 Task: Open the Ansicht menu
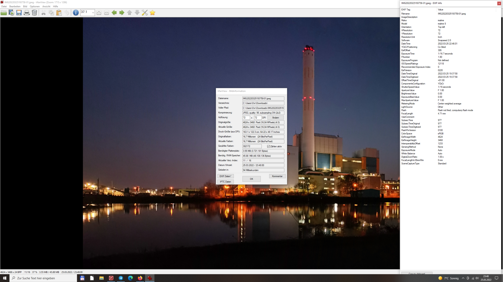pyautogui.click(x=46, y=7)
